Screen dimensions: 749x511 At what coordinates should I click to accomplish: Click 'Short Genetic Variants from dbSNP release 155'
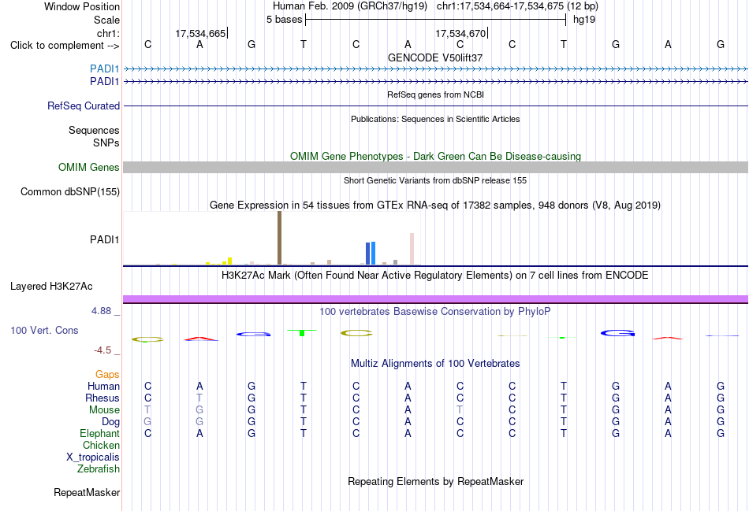coord(435,180)
